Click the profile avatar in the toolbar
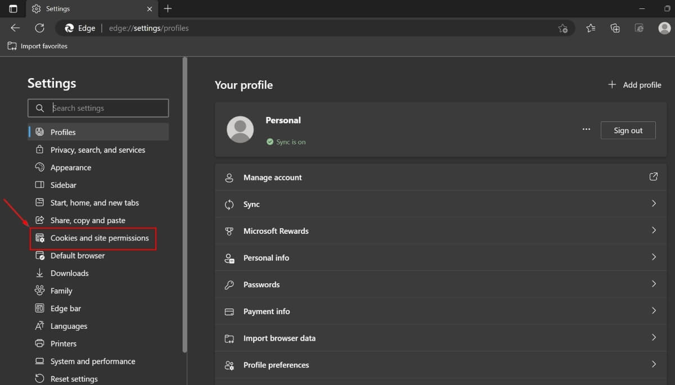The height and width of the screenshot is (385, 675). point(664,28)
